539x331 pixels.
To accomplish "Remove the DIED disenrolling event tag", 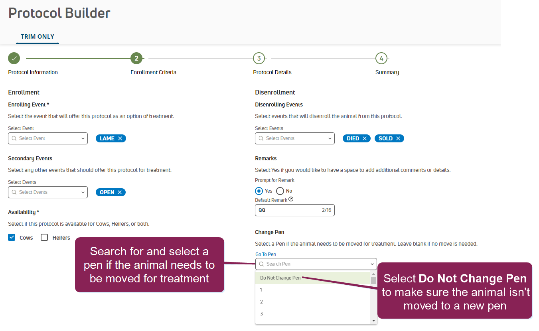I will click(x=364, y=138).
